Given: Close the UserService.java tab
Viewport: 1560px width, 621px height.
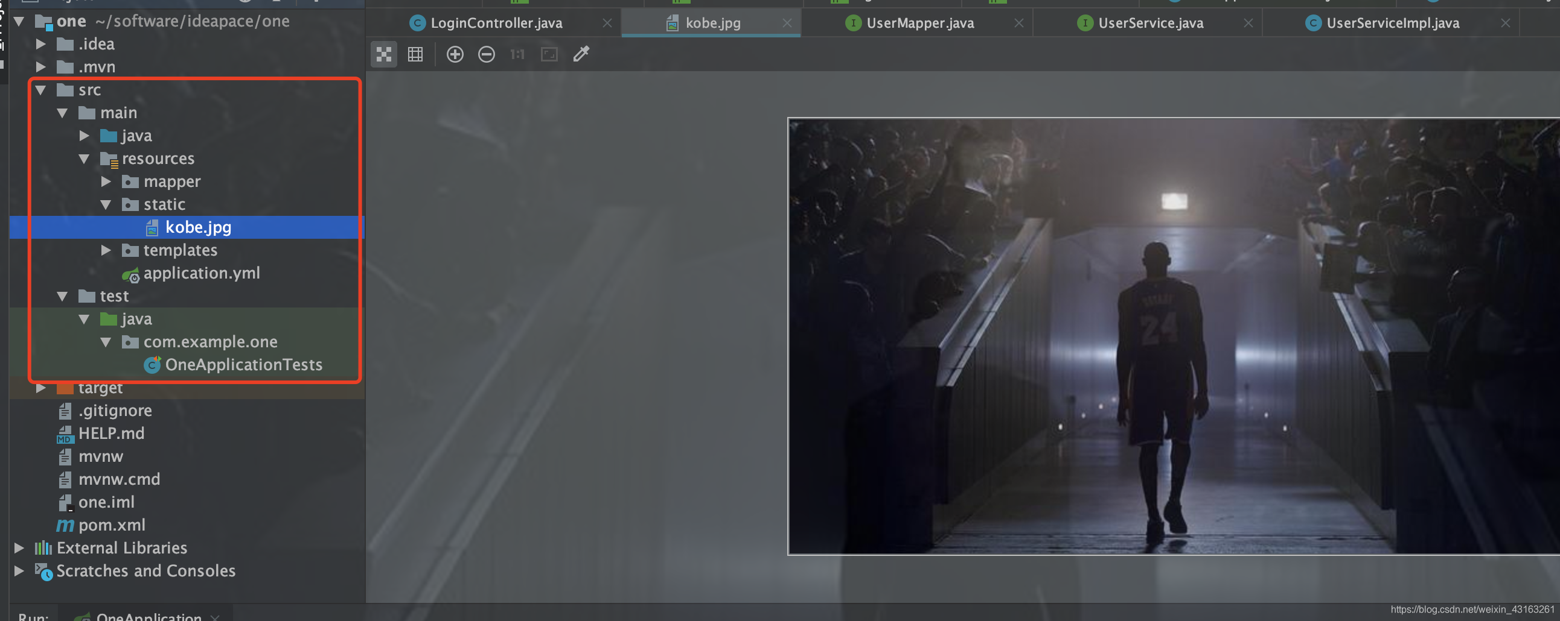Looking at the screenshot, I should tap(1248, 23).
